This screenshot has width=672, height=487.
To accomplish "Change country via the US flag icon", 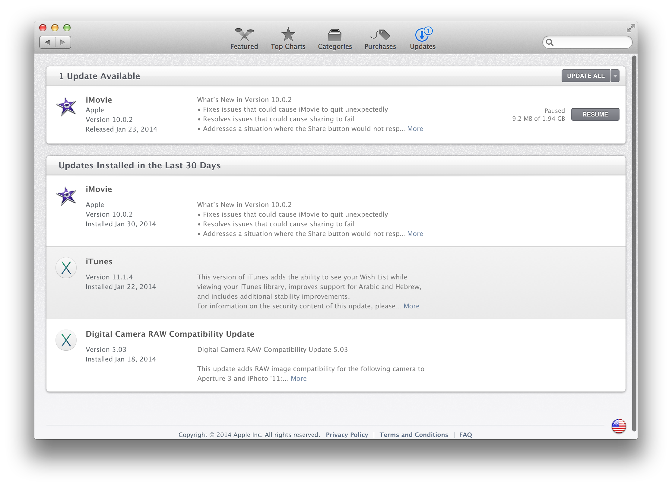I will pos(619,426).
